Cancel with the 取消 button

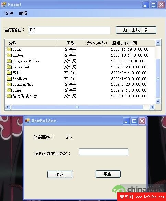click(x=108, y=174)
